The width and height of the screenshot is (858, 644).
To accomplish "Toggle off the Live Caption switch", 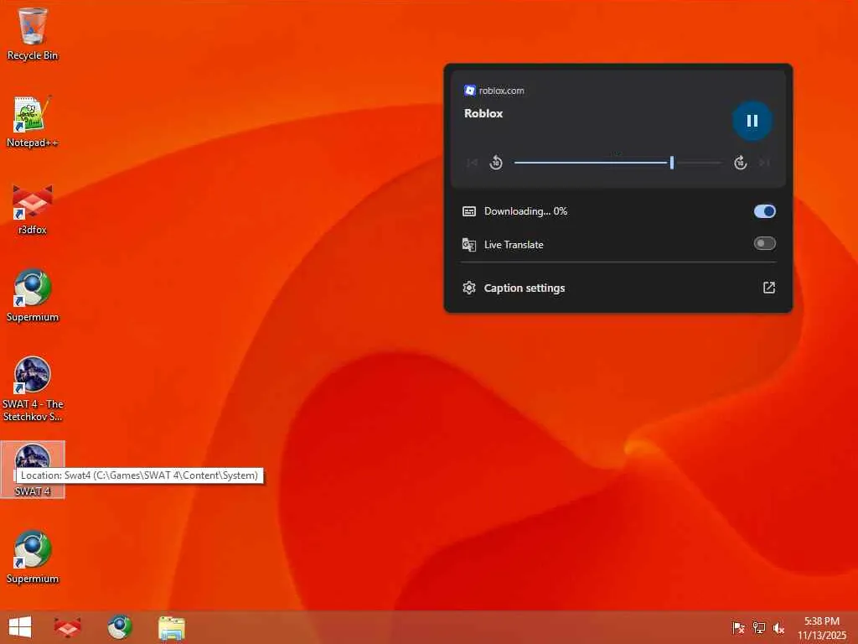I will pyautogui.click(x=764, y=211).
